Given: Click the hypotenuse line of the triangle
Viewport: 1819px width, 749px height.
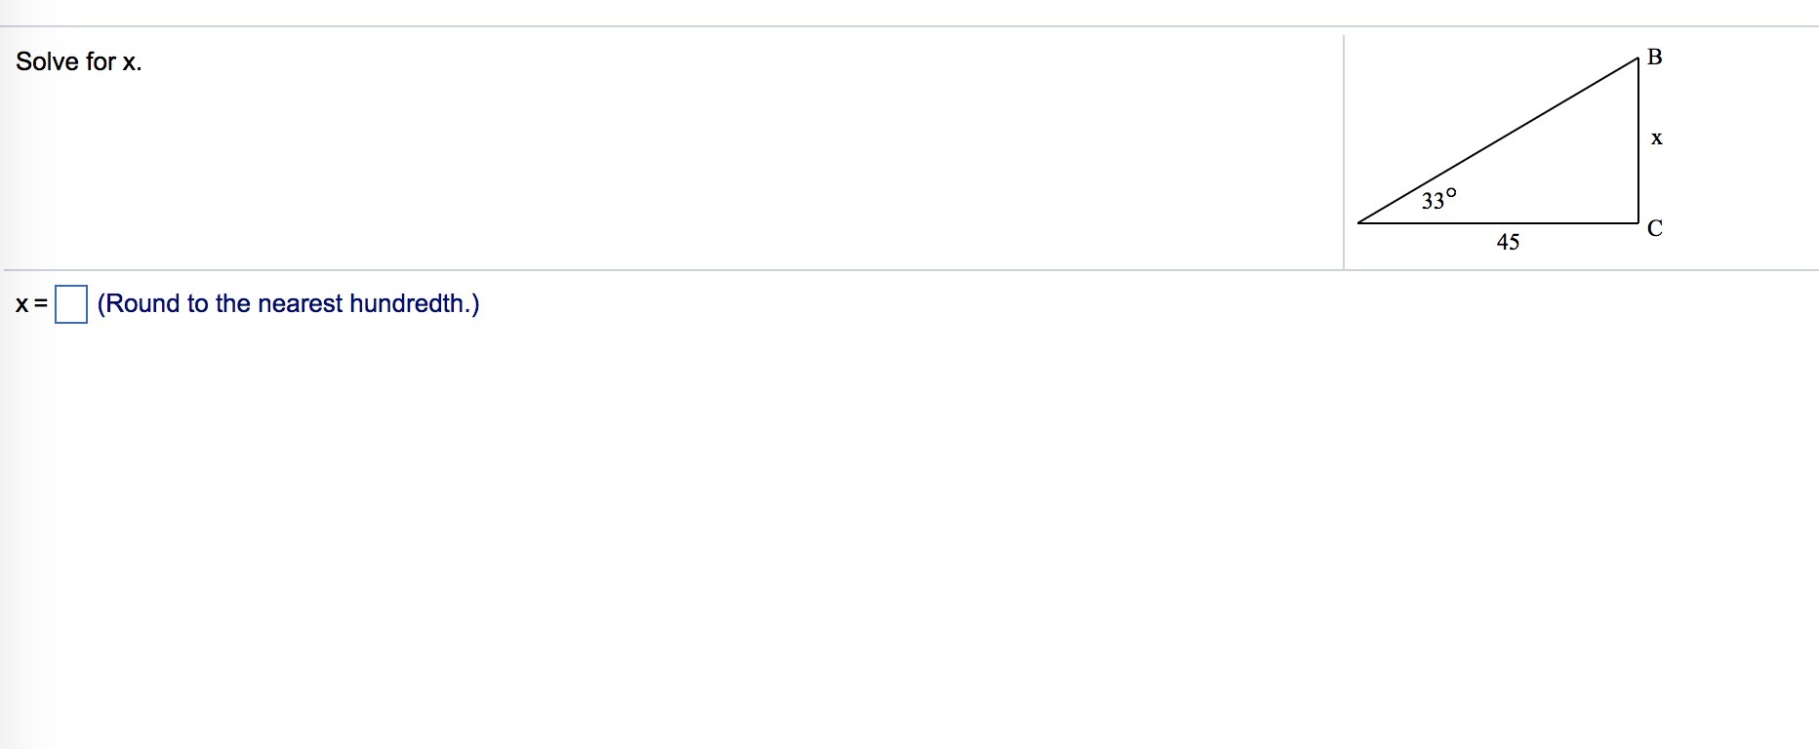Looking at the screenshot, I should (x=1498, y=140).
